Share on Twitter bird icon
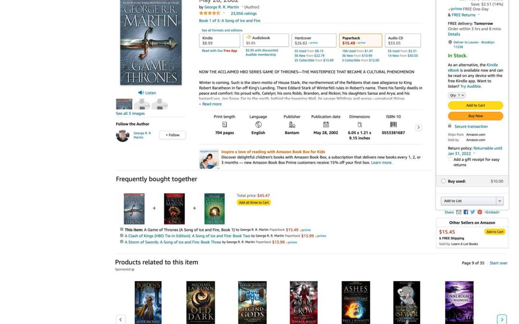Screen dimensions: 519x324 pos(472,212)
